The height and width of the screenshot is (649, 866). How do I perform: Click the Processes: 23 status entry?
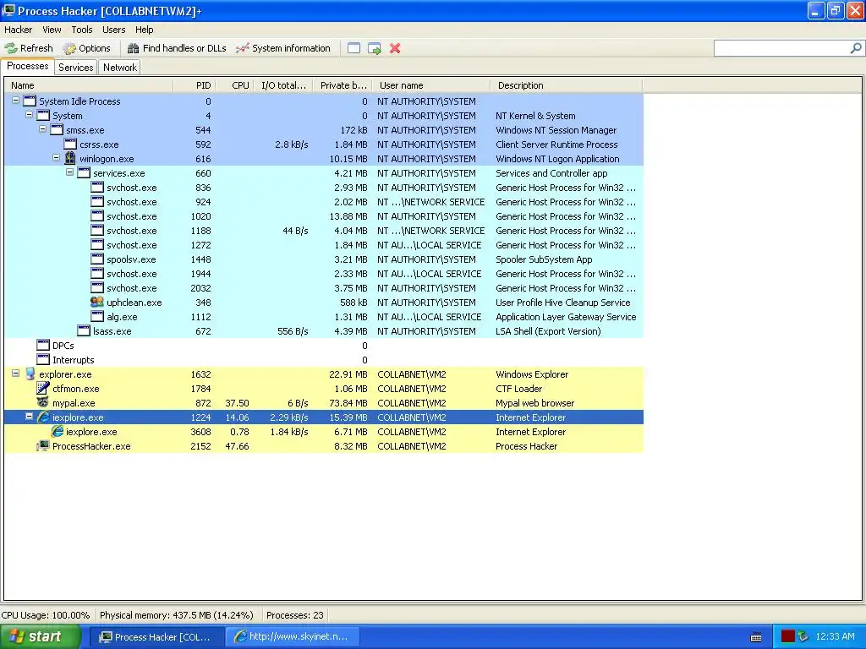pyautogui.click(x=295, y=615)
